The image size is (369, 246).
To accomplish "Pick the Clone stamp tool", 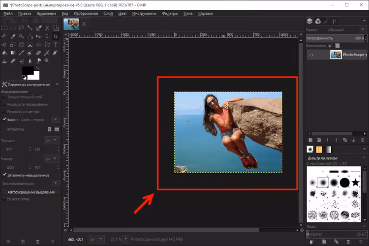I will pyautogui.click(x=4, y=61).
